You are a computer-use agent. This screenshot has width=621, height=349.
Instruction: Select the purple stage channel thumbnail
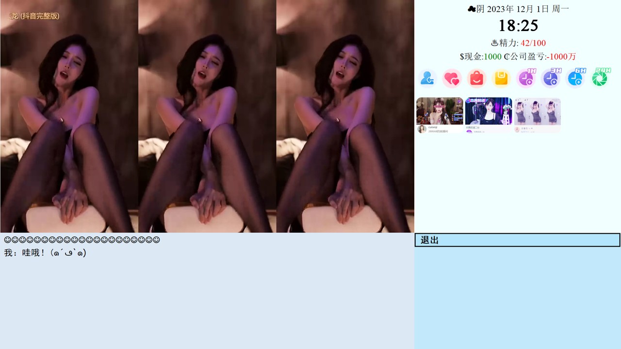pyautogui.click(x=489, y=115)
